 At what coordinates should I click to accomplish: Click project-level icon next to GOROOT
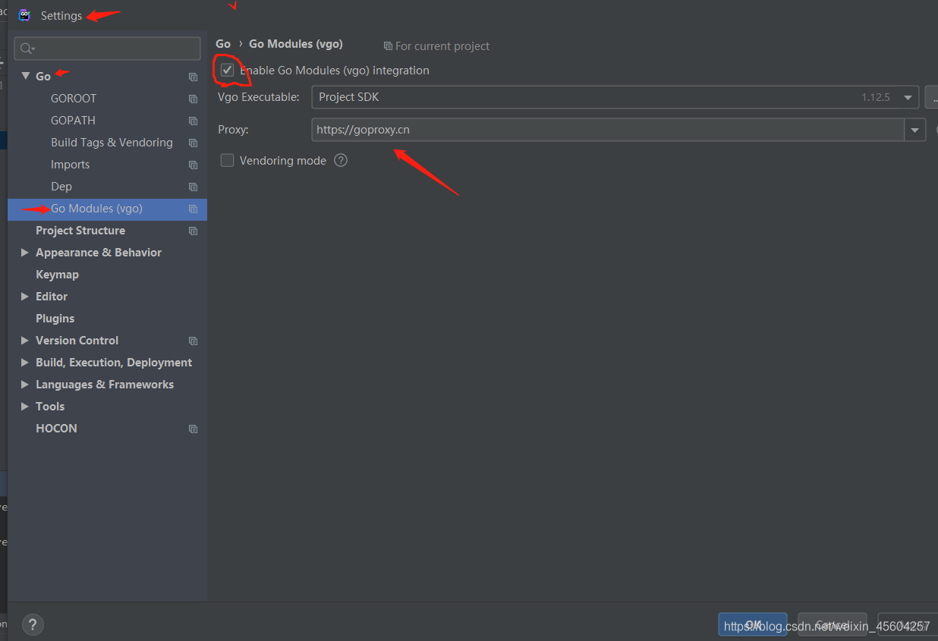click(193, 99)
